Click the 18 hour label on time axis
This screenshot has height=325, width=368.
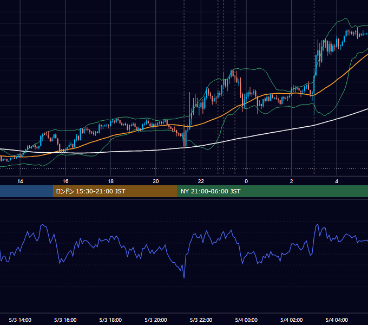click(110, 181)
